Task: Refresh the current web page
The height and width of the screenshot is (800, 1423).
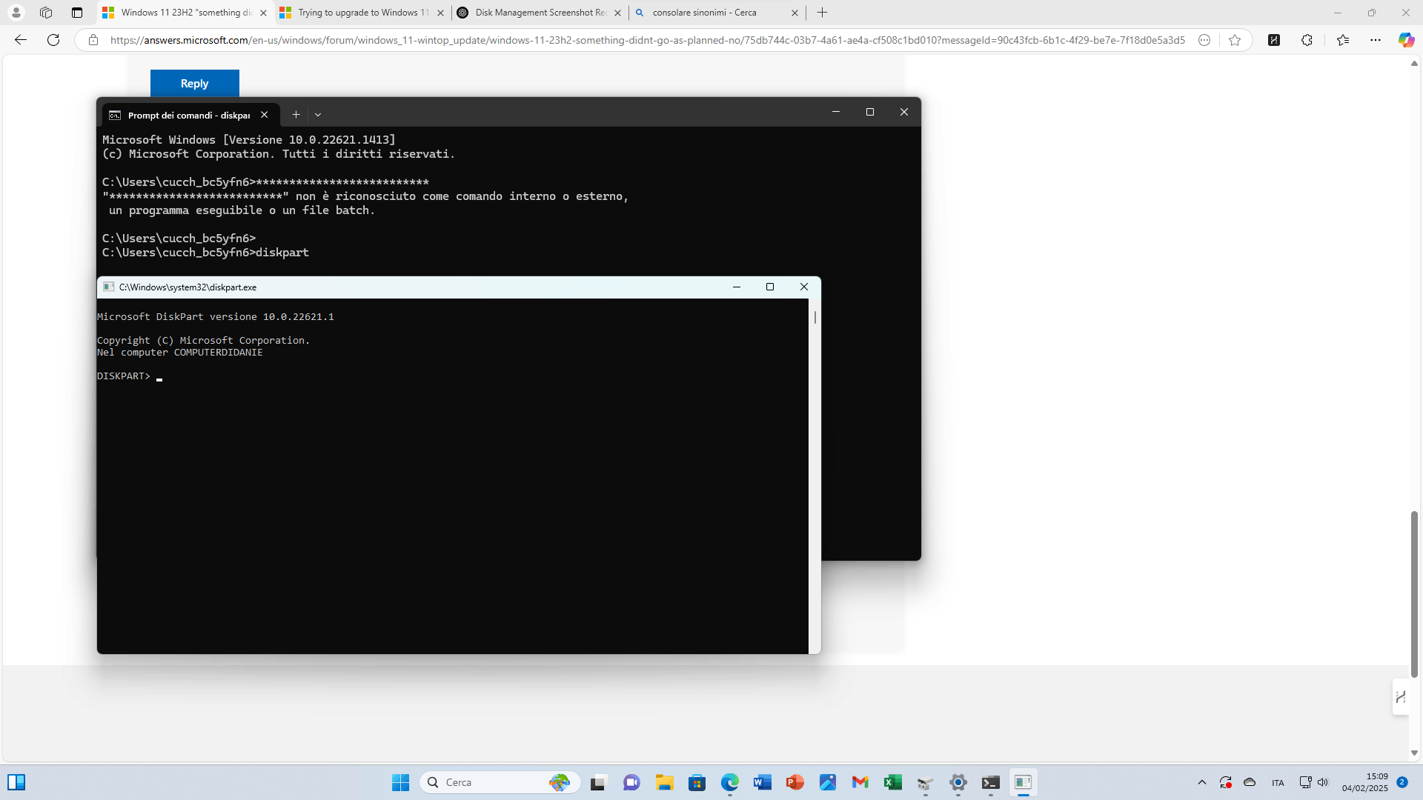Action: point(53,40)
